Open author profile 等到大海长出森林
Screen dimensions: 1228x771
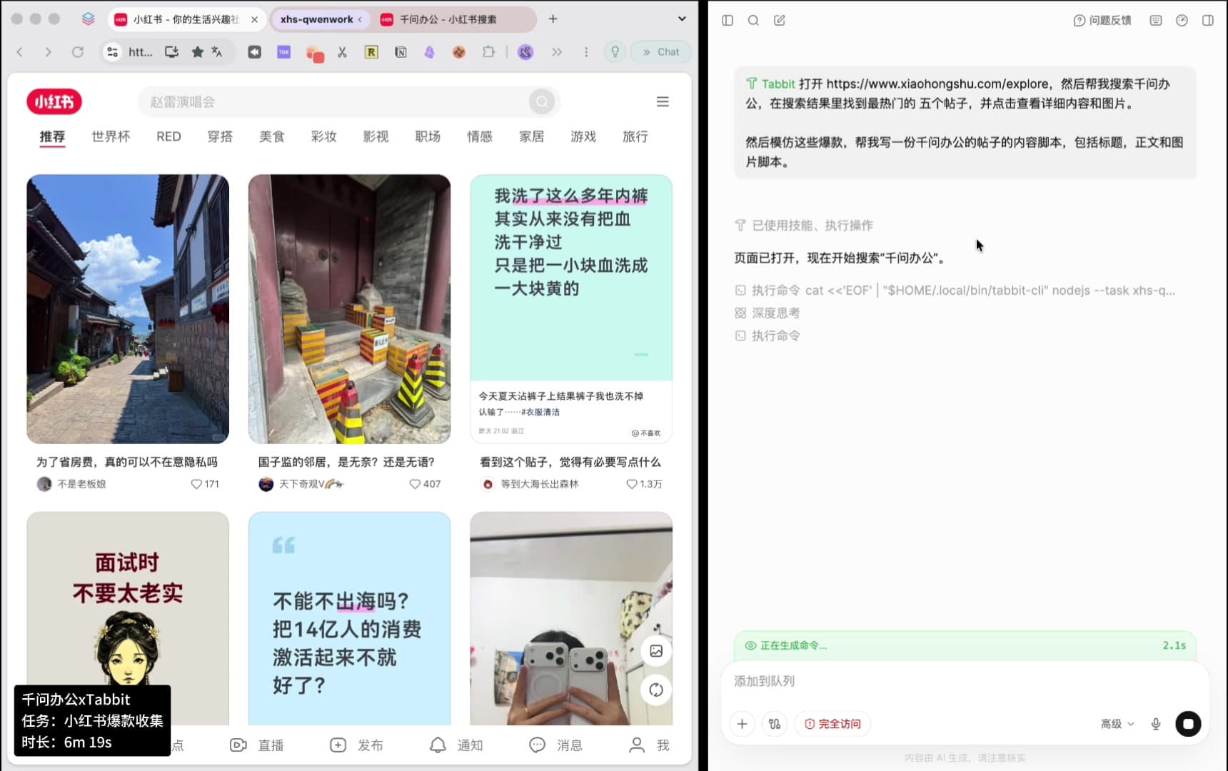pyautogui.click(x=530, y=484)
